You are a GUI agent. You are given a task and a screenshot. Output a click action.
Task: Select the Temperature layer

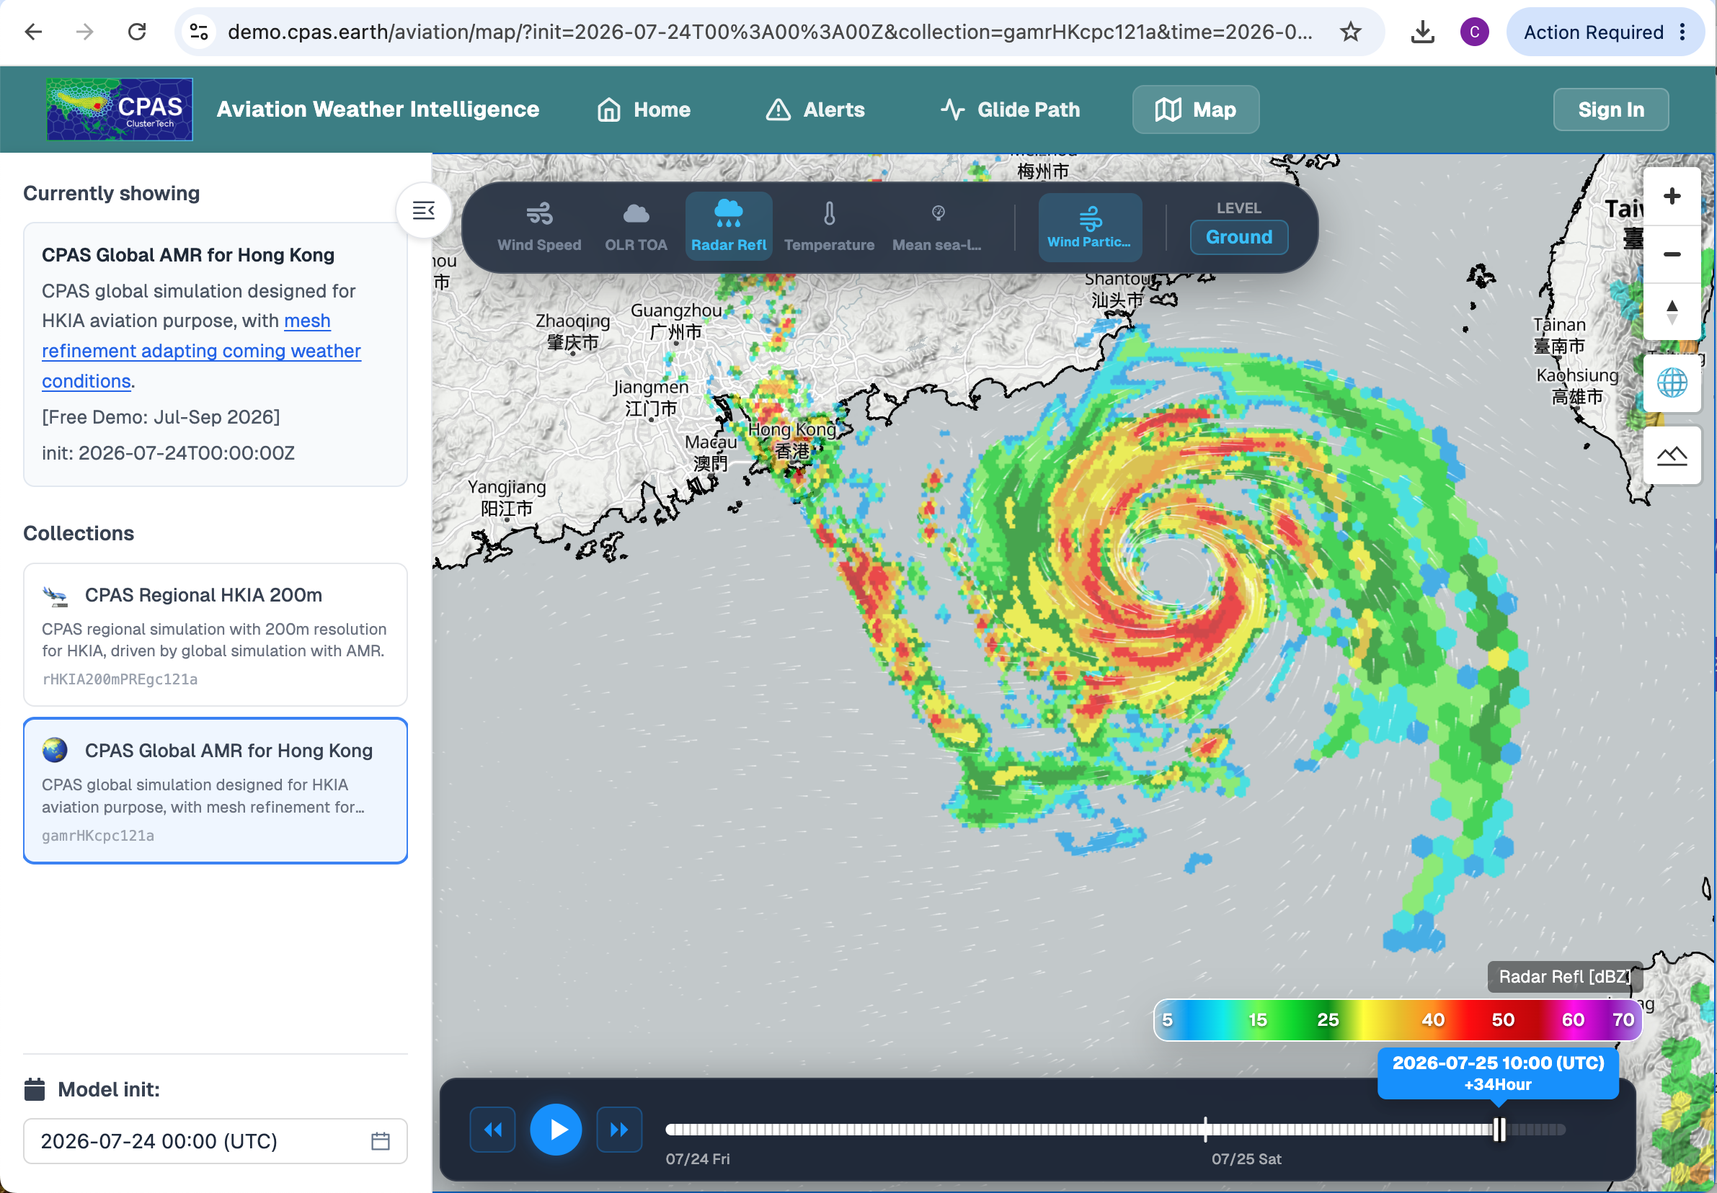click(x=829, y=226)
